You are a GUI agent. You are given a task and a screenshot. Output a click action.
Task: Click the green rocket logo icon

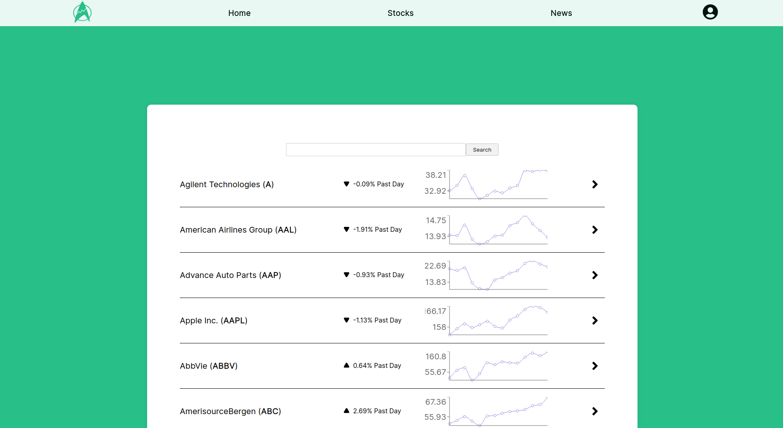(82, 12)
